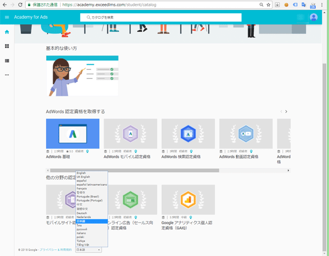The image size is (329, 256).
Task: Go to Home in the sidebar
Action: click(7, 32)
